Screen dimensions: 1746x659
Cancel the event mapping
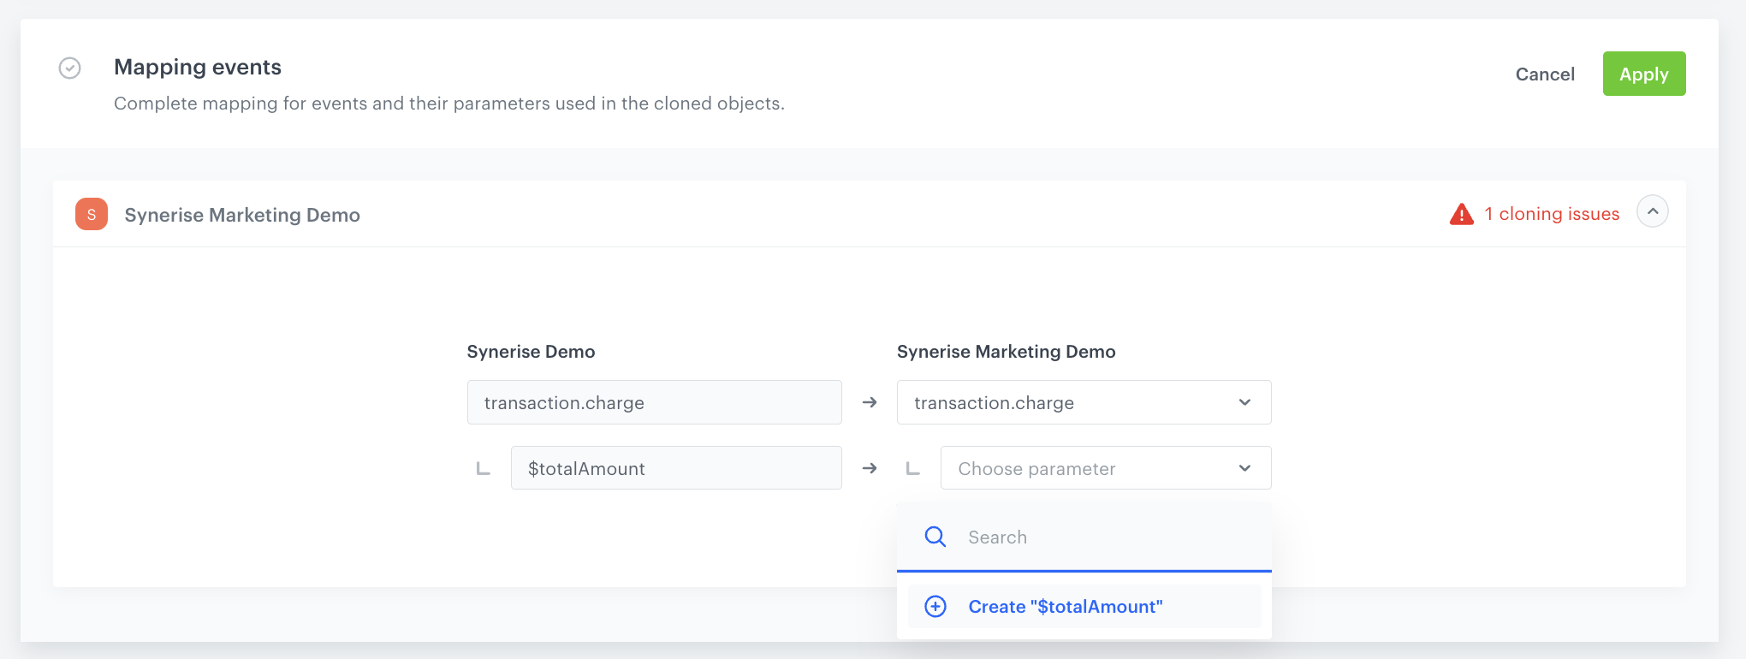(1544, 74)
